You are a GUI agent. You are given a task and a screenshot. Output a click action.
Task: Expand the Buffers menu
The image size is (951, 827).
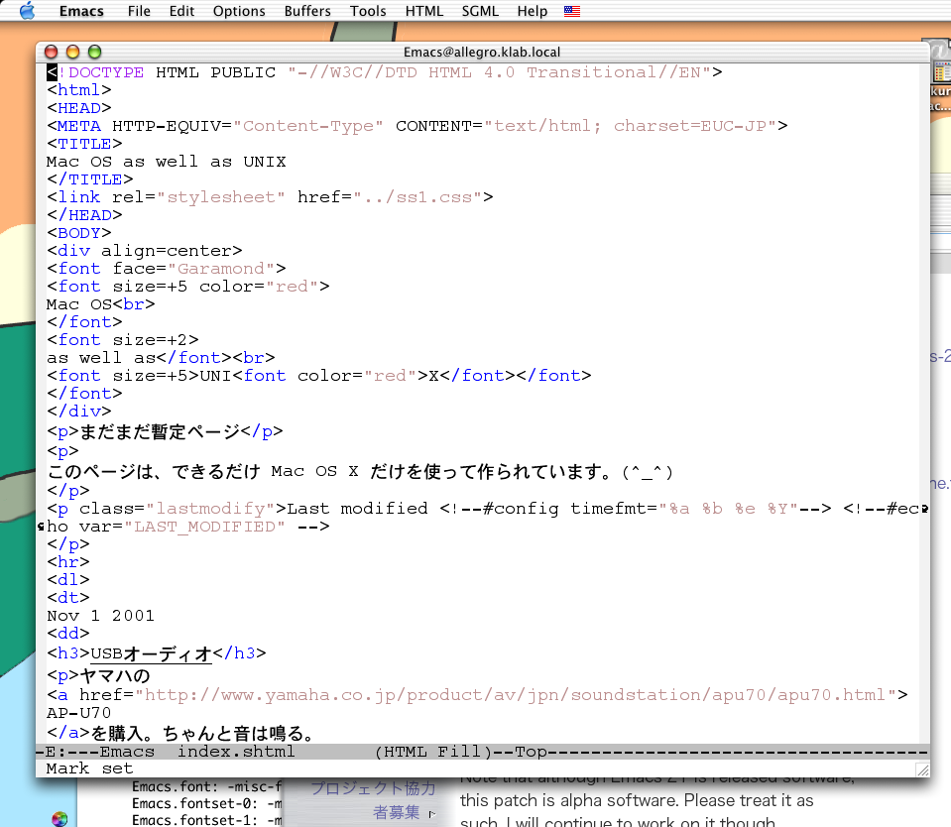307,11
